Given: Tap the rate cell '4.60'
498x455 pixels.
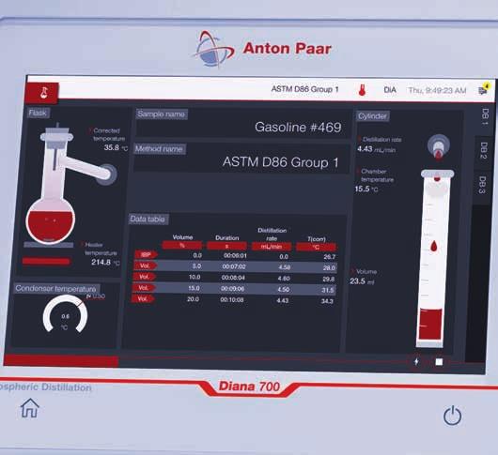Looking at the screenshot, I should [x=284, y=279].
